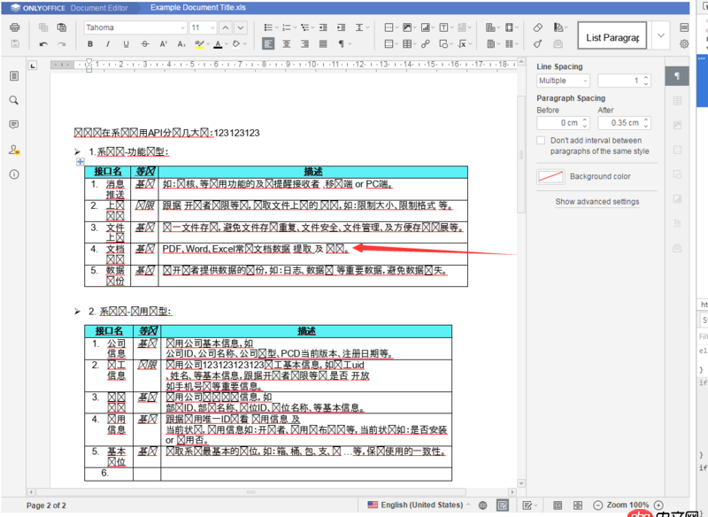Image resolution: width=708 pixels, height=517 pixels.
Task: Open the Search panel in left sidebar
Action: pos(12,100)
